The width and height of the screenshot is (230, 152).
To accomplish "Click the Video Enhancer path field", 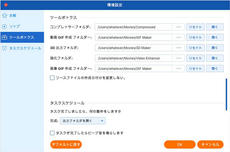I will click(x=133, y=58).
